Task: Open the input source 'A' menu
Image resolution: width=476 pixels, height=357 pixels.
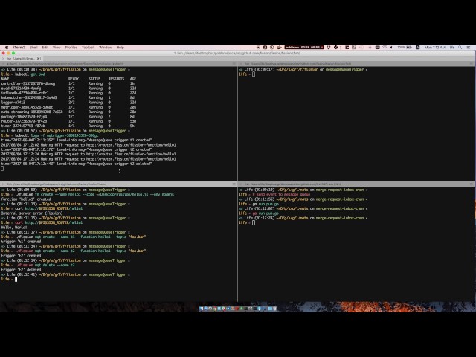Action: click(418, 48)
